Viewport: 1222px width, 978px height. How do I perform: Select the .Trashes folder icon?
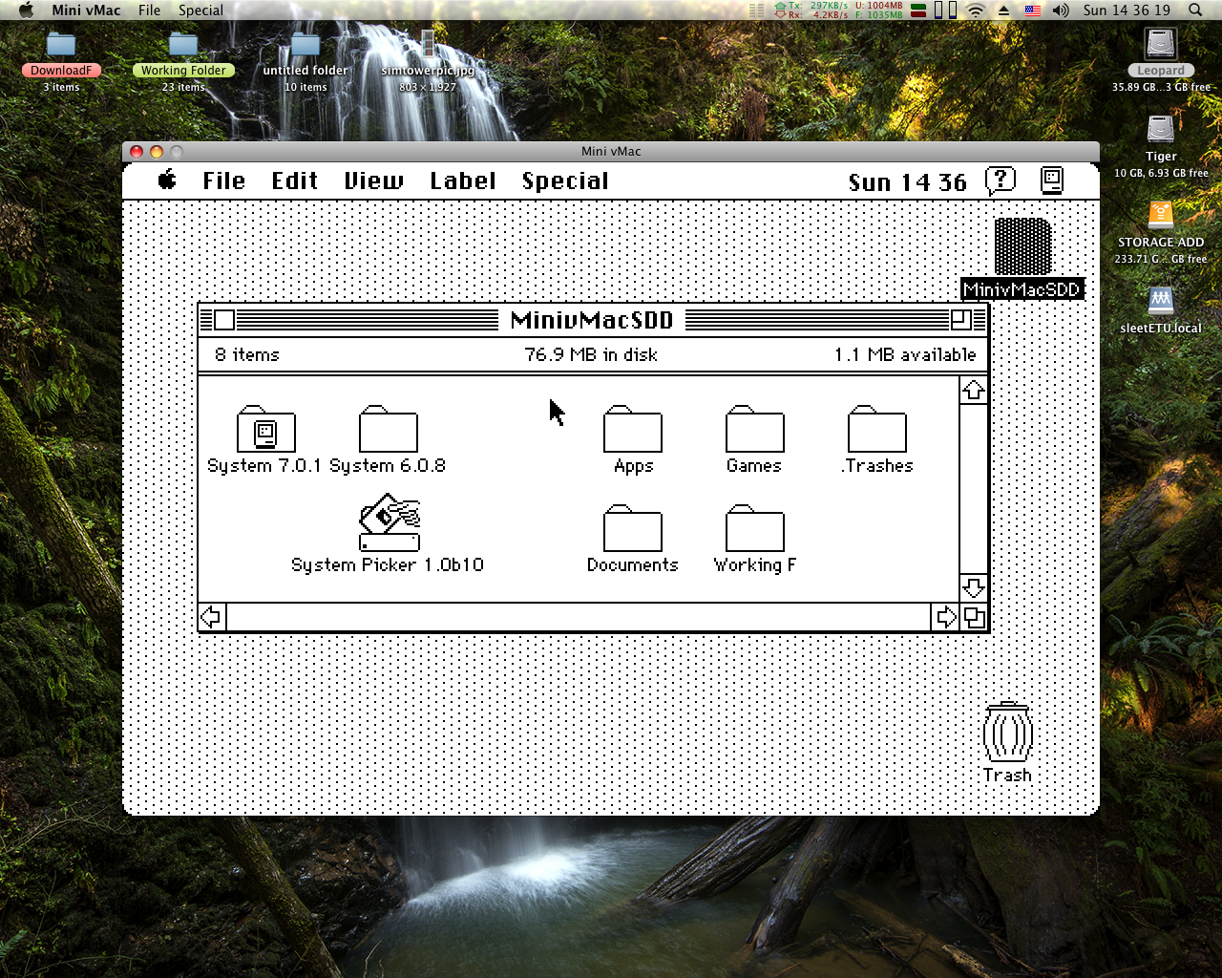[x=876, y=430]
